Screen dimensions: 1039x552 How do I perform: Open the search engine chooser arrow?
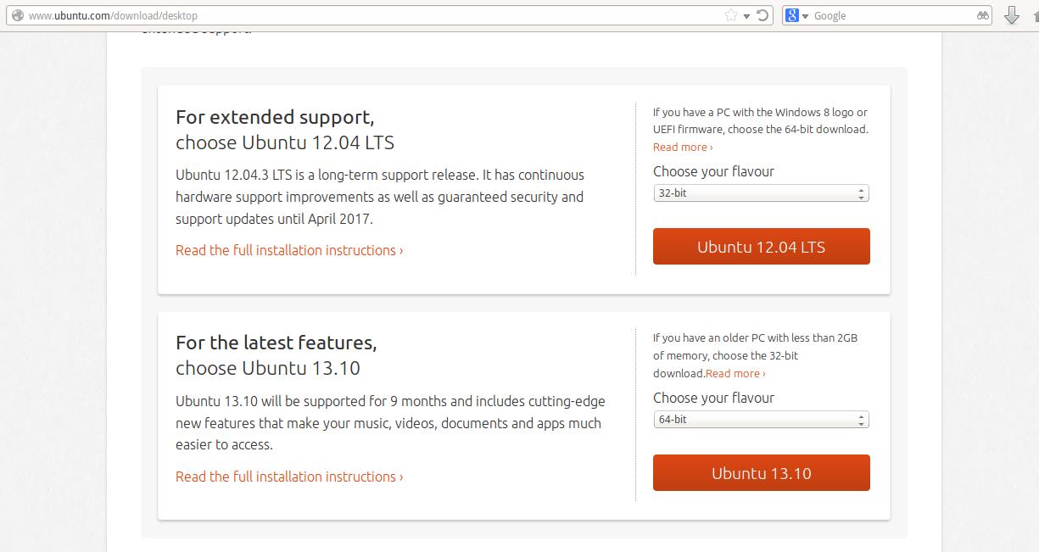pyautogui.click(x=805, y=16)
